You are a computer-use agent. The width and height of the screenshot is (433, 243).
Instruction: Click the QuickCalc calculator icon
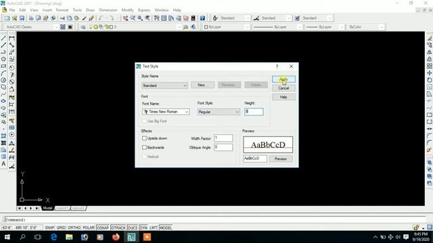tap(193, 18)
